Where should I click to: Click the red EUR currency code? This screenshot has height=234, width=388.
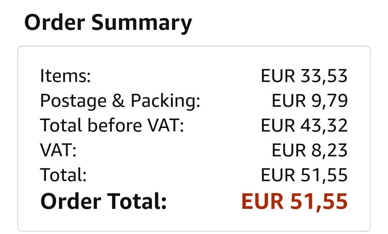click(x=263, y=201)
